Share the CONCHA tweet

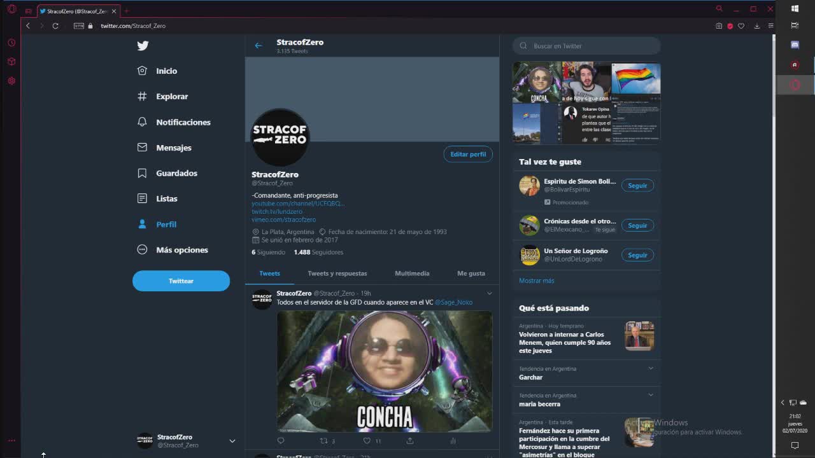pos(410,440)
